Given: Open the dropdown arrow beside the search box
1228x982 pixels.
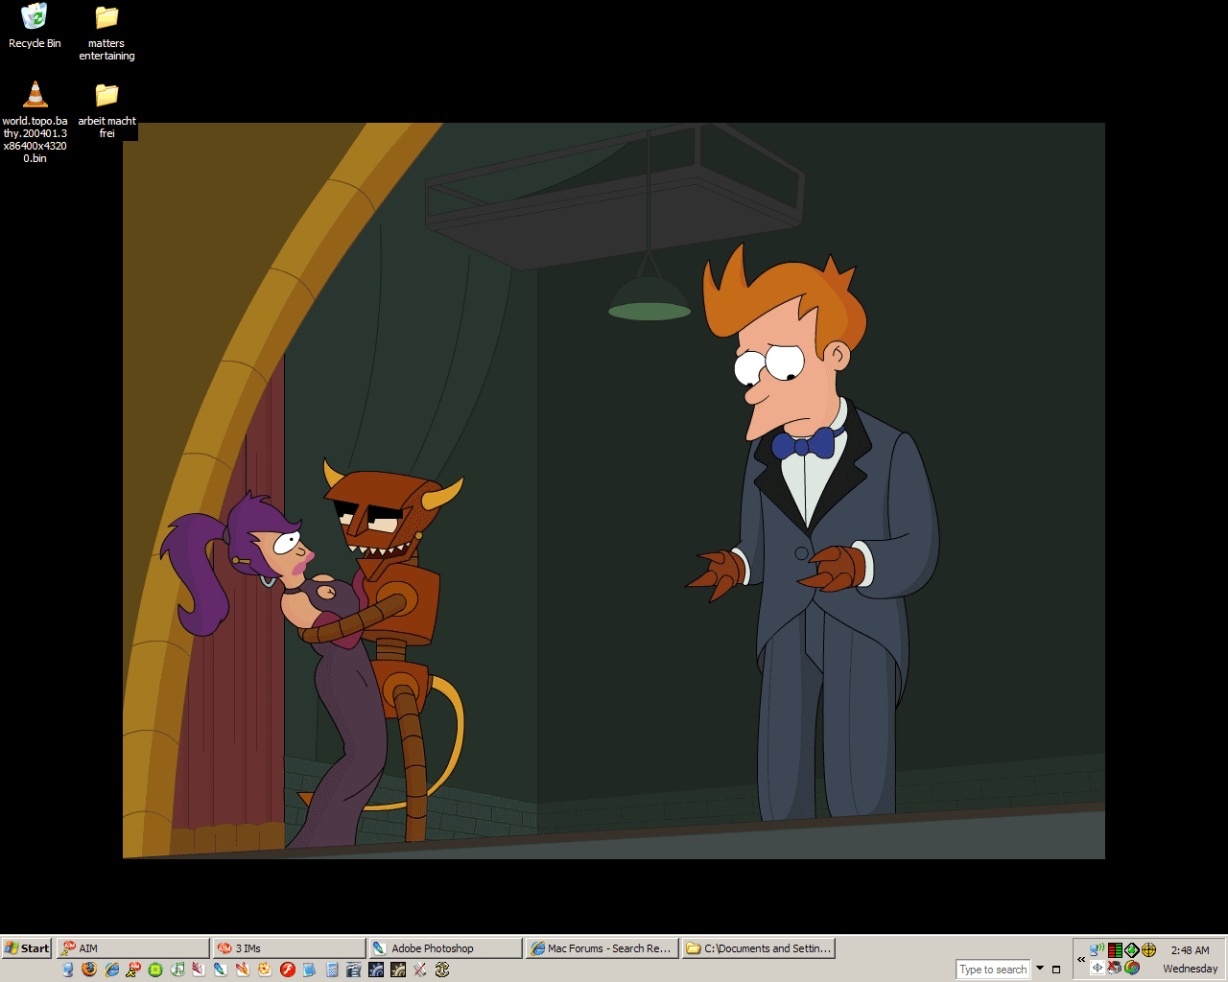Looking at the screenshot, I should 1040,968.
